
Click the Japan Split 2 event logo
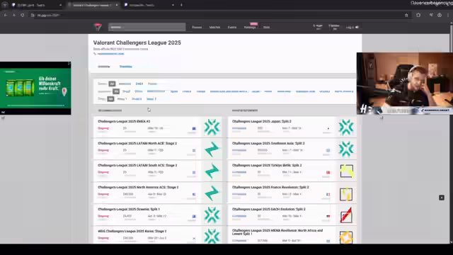point(346,127)
